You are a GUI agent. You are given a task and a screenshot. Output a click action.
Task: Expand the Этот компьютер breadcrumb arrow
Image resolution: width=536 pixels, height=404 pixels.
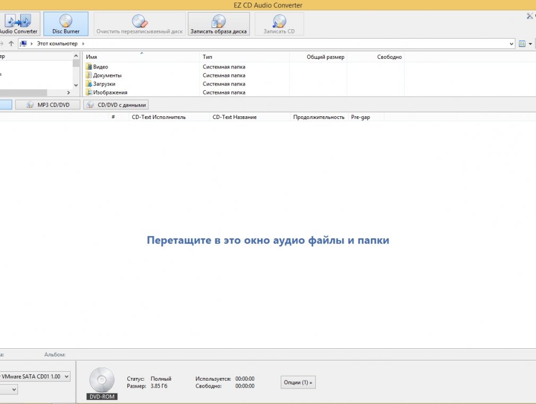[83, 44]
